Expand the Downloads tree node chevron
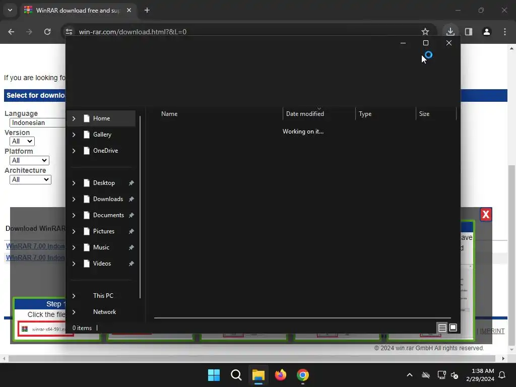The width and height of the screenshot is (516, 387). [x=74, y=199]
